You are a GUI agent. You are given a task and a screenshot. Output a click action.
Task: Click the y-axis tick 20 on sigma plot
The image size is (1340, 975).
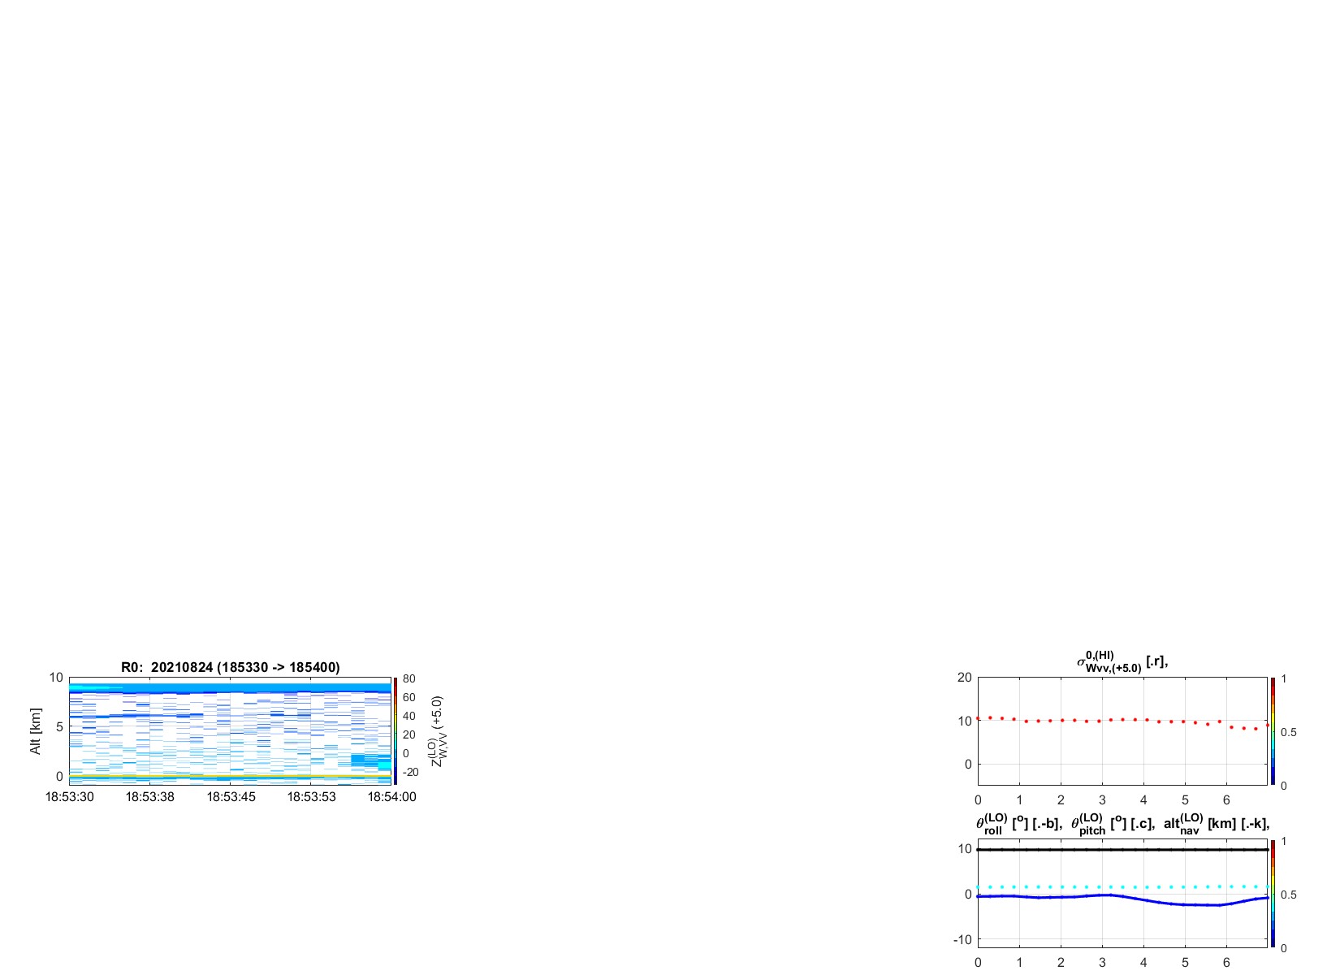coord(965,678)
